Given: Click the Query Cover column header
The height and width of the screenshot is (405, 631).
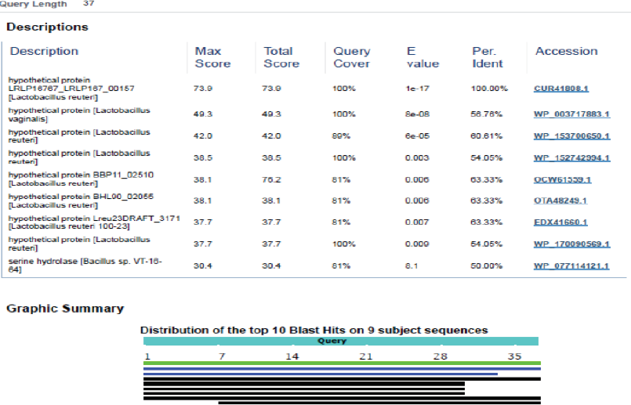Looking at the screenshot, I should point(352,57).
